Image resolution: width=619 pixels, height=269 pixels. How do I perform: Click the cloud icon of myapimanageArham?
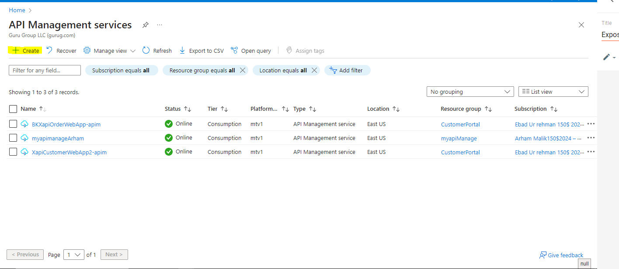[24, 138]
